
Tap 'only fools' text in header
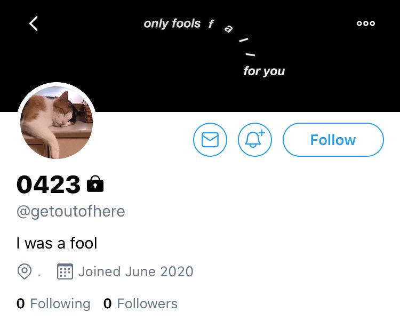pyautogui.click(x=172, y=23)
